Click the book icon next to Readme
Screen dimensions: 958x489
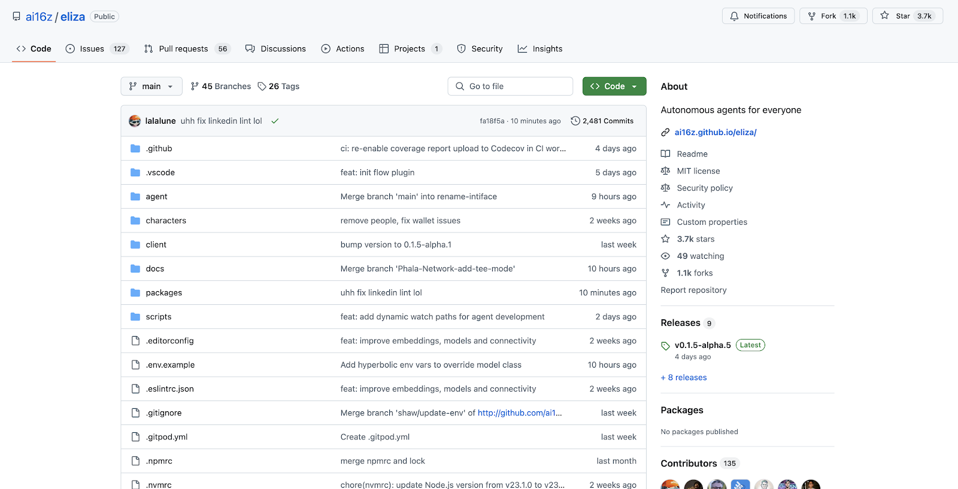[665, 154]
